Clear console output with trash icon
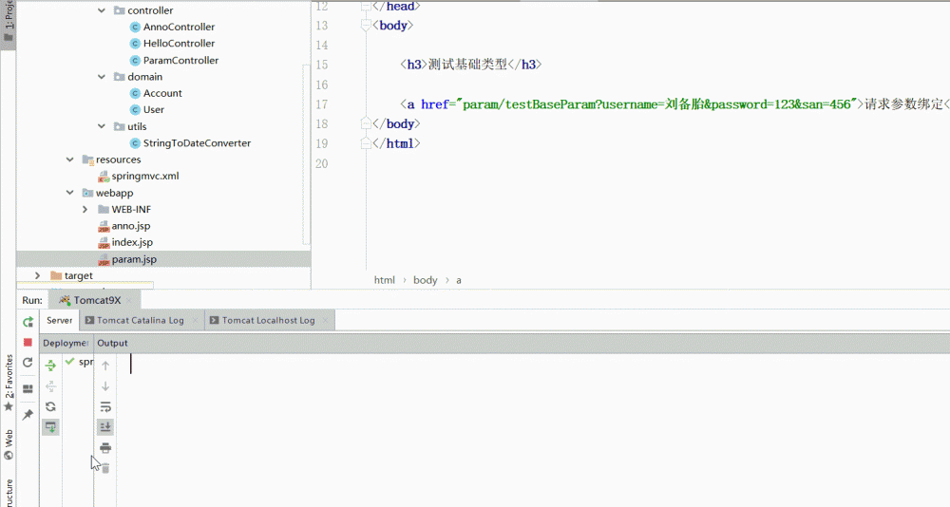The width and height of the screenshot is (950, 507). coord(105,468)
